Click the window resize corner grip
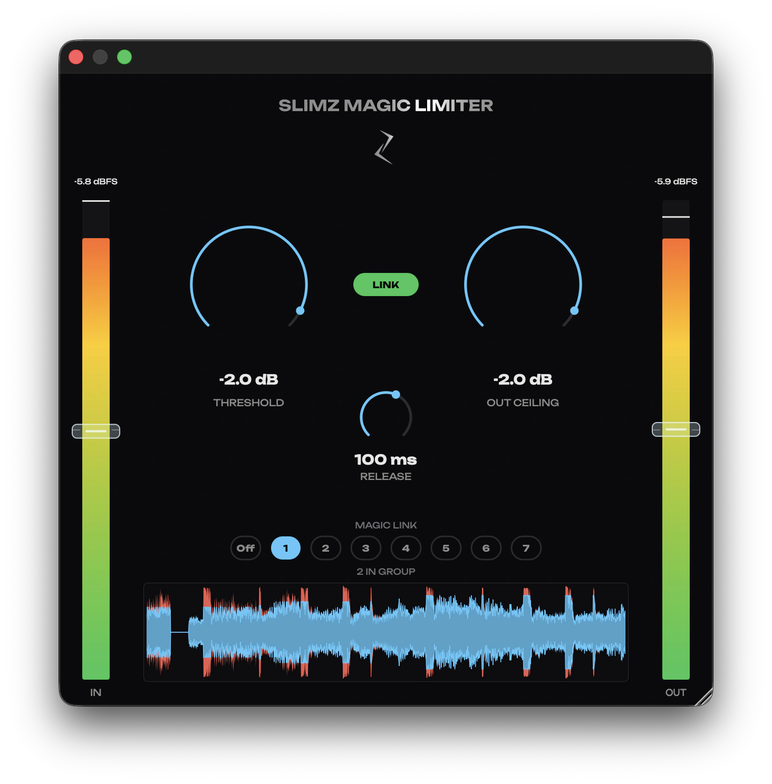772x784 pixels. 704,697
